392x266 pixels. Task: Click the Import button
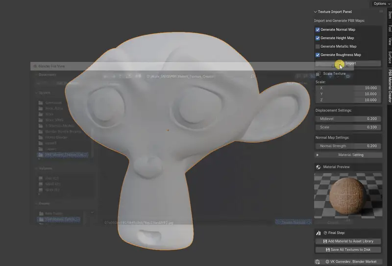tap(348, 64)
